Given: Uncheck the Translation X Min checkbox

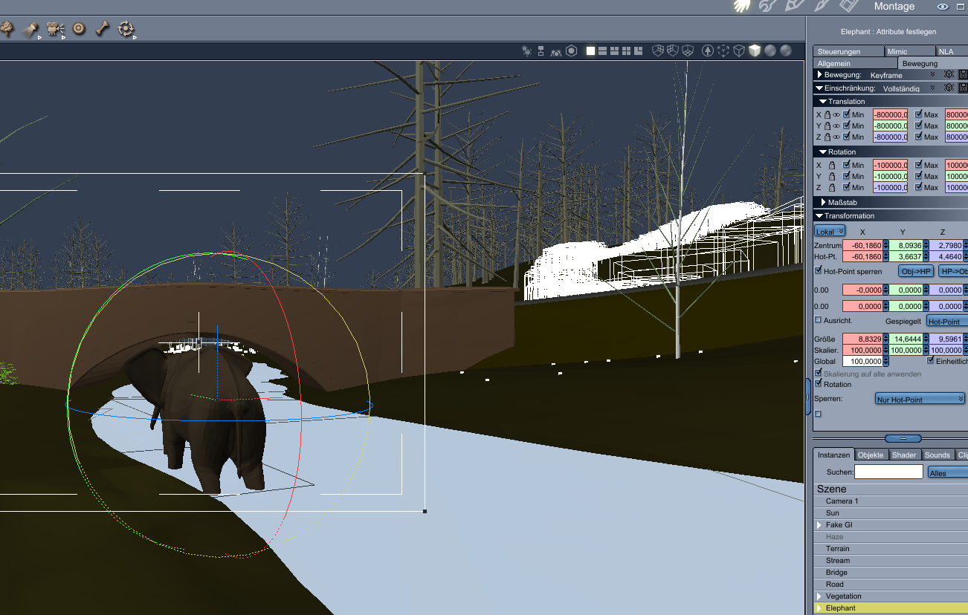Looking at the screenshot, I should pyautogui.click(x=847, y=114).
